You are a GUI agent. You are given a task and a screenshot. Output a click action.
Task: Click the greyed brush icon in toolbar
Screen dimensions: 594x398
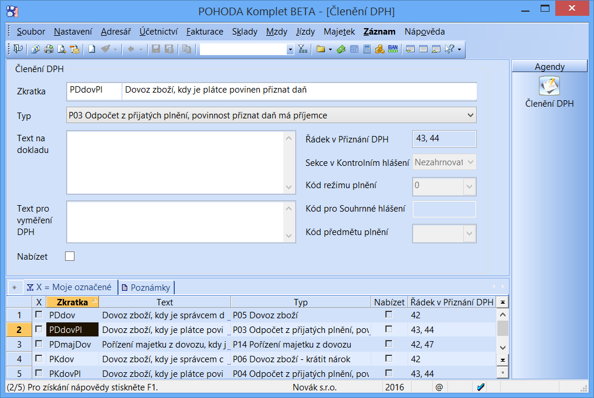pos(106,49)
